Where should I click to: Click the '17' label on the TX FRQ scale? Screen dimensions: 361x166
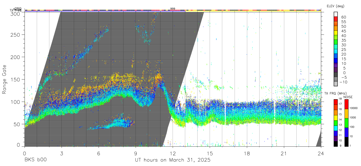(340, 104)
